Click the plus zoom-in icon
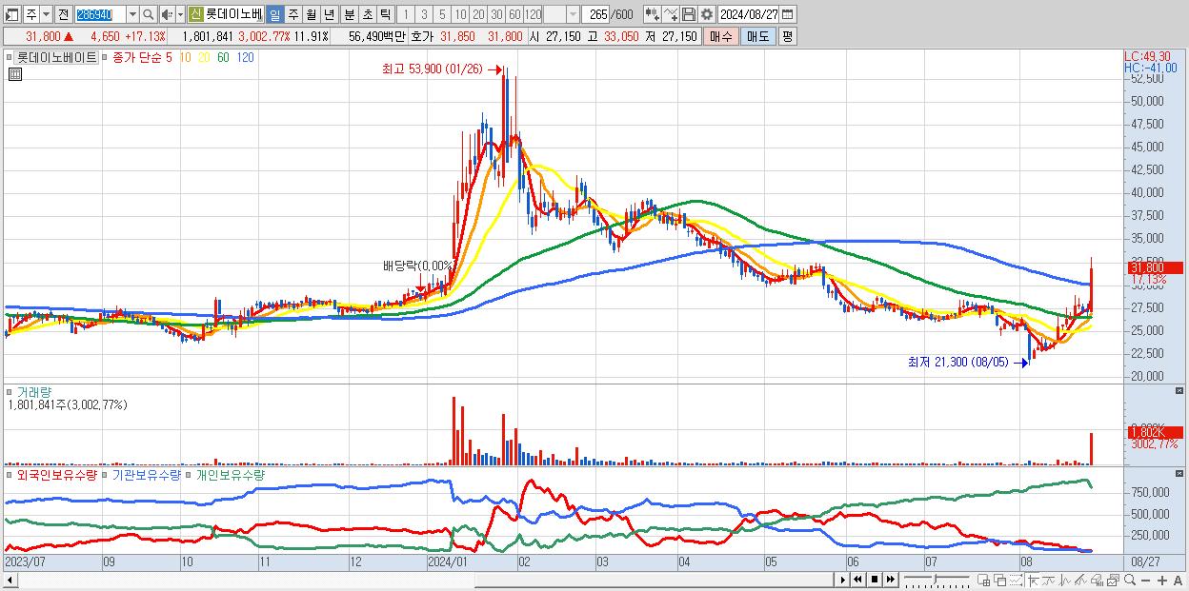This screenshot has height=591, width=1189. coord(1162,580)
